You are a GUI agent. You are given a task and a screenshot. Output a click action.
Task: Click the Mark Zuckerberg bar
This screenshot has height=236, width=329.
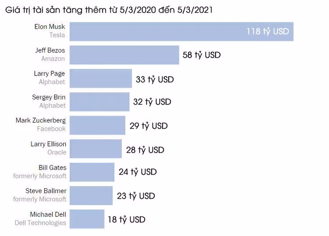97,125
